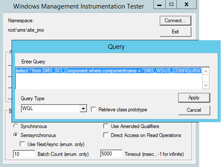Check Use Amended Qualifiers

[106, 126]
